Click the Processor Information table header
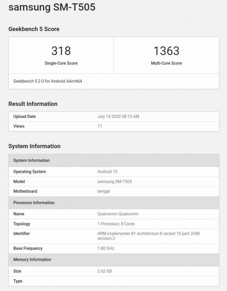The width and height of the screenshot is (227, 291). (114, 203)
